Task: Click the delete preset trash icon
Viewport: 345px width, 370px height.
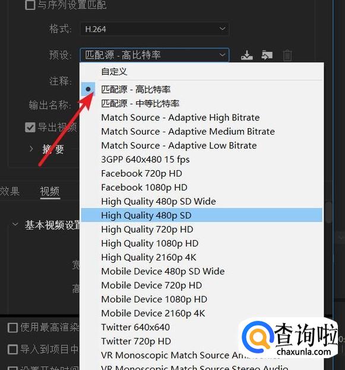Action: point(287,56)
